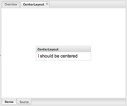Image resolution: width=127 pixels, height=106 pixels.
Task: Click the white area left of the centered panel
Action: (x=19, y=53)
